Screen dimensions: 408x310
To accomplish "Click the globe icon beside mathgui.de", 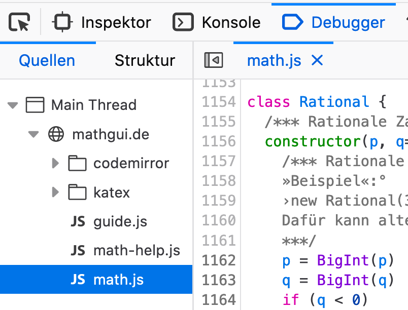I will (x=56, y=135).
